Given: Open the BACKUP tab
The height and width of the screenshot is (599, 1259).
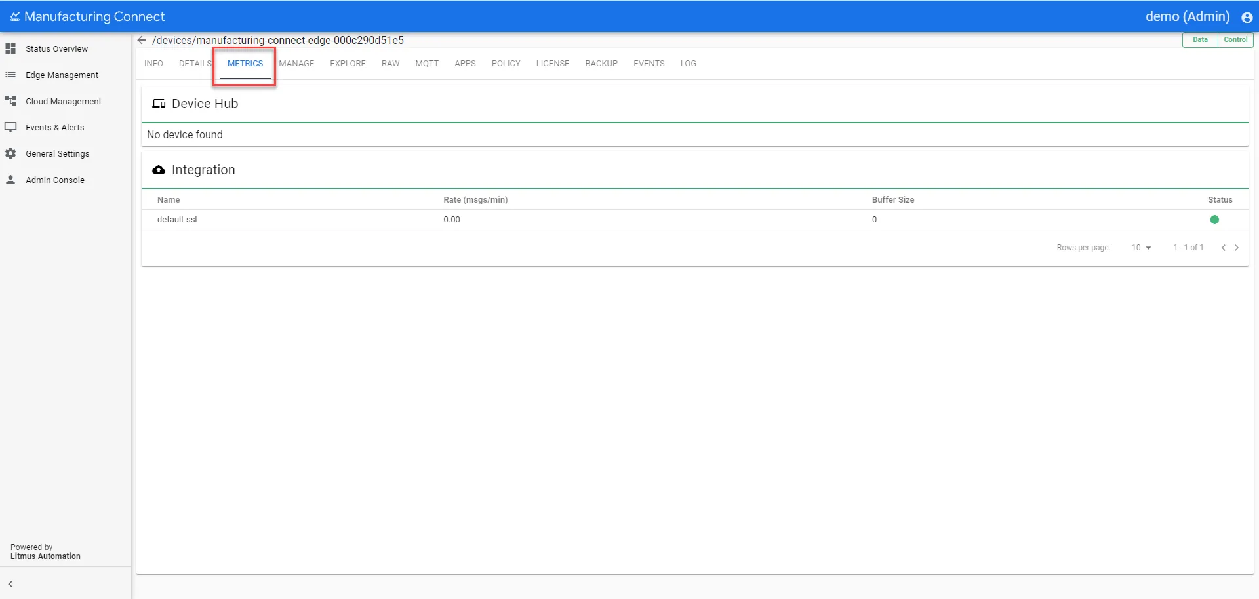Looking at the screenshot, I should [601, 64].
